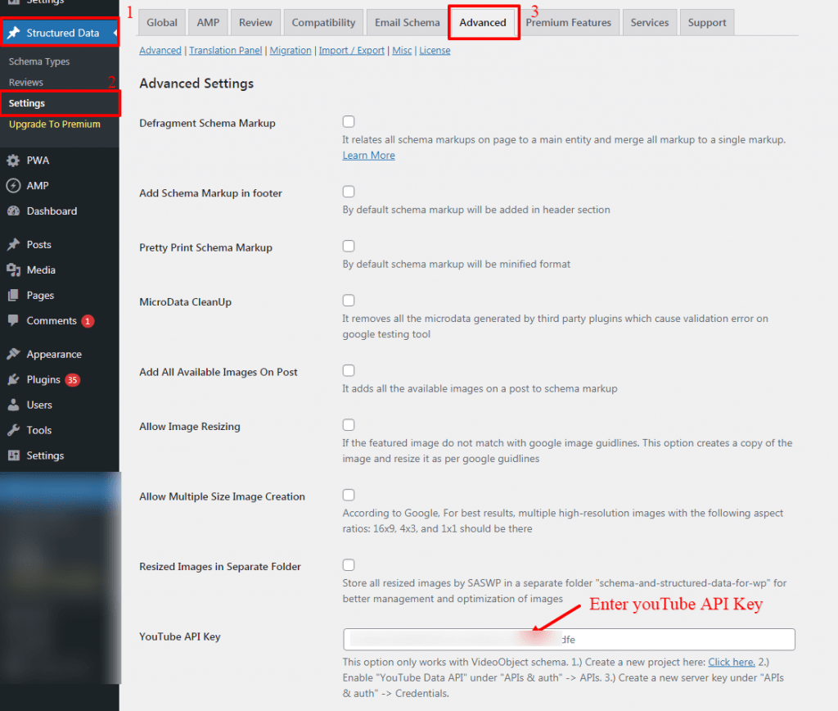Open the Users menu label

[39, 405]
